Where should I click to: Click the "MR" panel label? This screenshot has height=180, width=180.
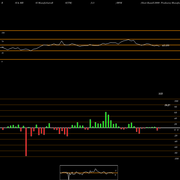161,94
